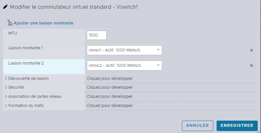This screenshot has width=261, height=133.
Task: Click 'Cliquez pour développer' beside Formation du trafic
Action: click(x=109, y=106)
